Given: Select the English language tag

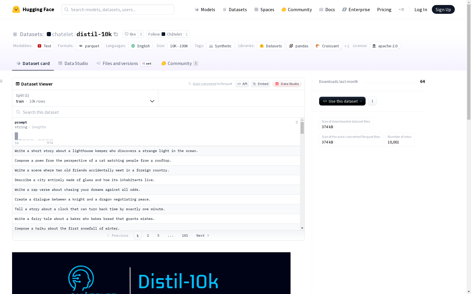Looking at the screenshot, I should pos(140,46).
